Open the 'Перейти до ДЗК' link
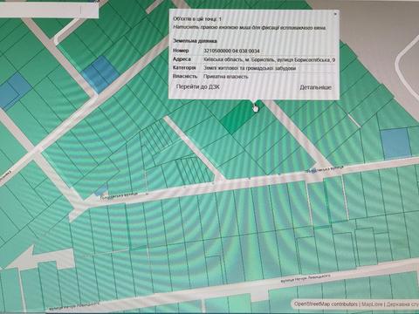 click(x=198, y=87)
